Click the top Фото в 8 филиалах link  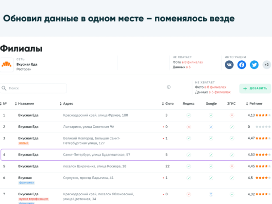tap(187, 62)
